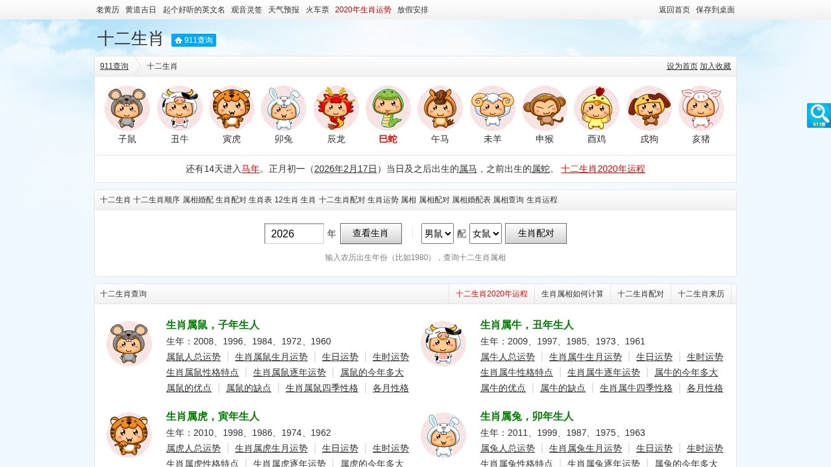Select the 卯兔 rabbit zodiac icon
The width and height of the screenshot is (831, 467).
(x=284, y=108)
